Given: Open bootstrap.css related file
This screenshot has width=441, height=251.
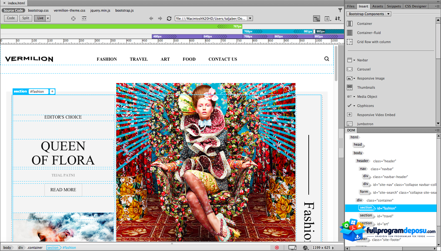Looking at the screenshot, I should tap(38, 10).
